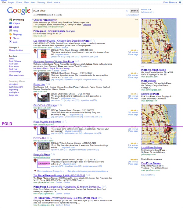
Task: Click map marker C beside Pizzeria Uno address
Action: point(35,95)
